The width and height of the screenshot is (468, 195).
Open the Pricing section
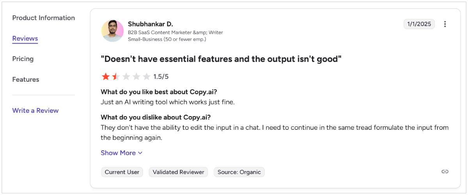[23, 59]
